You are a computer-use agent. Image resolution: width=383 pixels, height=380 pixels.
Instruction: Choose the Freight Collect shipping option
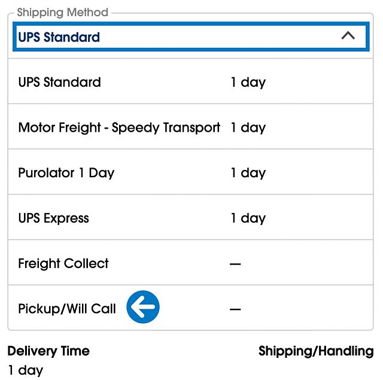(63, 264)
